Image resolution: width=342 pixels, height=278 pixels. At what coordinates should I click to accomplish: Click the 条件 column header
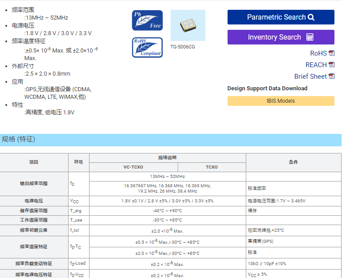click(x=293, y=162)
